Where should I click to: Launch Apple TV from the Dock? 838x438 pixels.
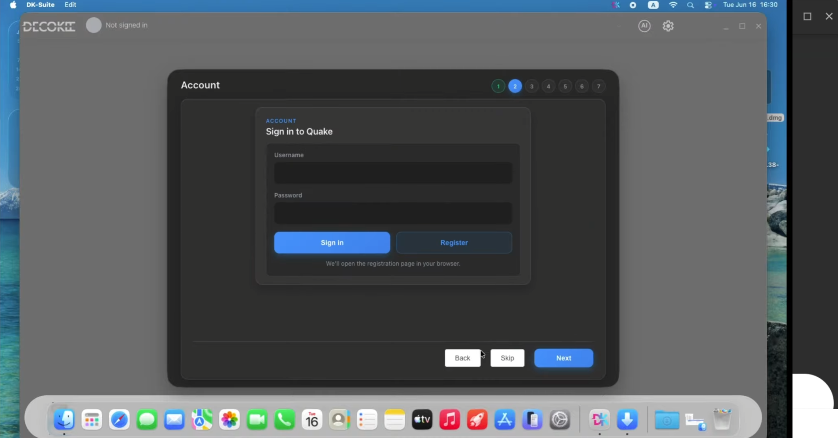(x=422, y=419)
